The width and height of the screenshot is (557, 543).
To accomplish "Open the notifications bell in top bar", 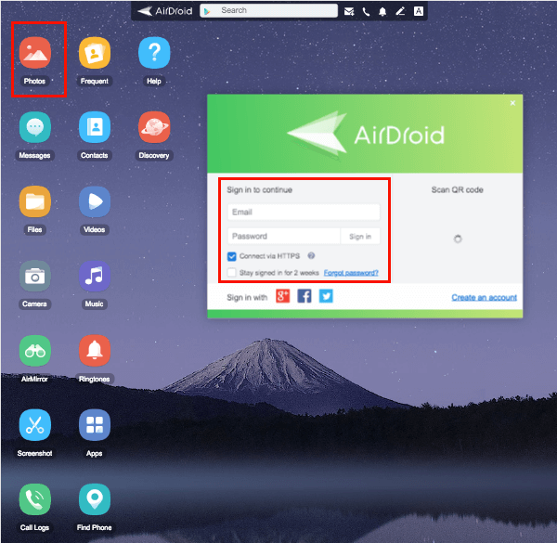I will pos(382,12).
